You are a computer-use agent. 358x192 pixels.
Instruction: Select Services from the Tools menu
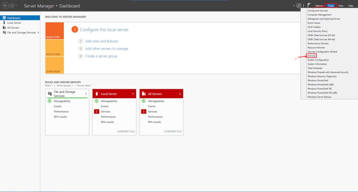(x=311, y=56)
